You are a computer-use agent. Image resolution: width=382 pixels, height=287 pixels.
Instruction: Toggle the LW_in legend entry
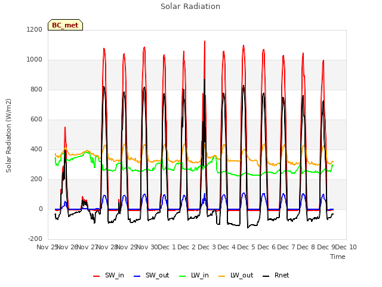194,275
